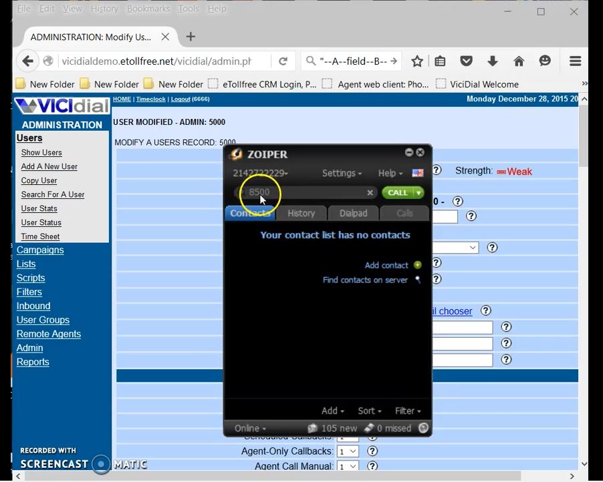This screenshot has width=603, height=482.
Task: Open the Tools menu in Firefox
Action: 189,9
